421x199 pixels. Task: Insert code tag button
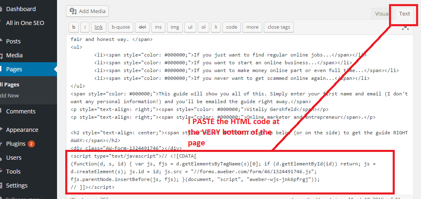click(x=231, y=27)
